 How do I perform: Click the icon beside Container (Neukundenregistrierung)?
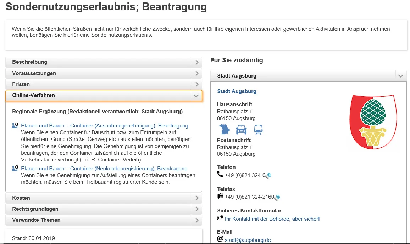click(15, 168)
